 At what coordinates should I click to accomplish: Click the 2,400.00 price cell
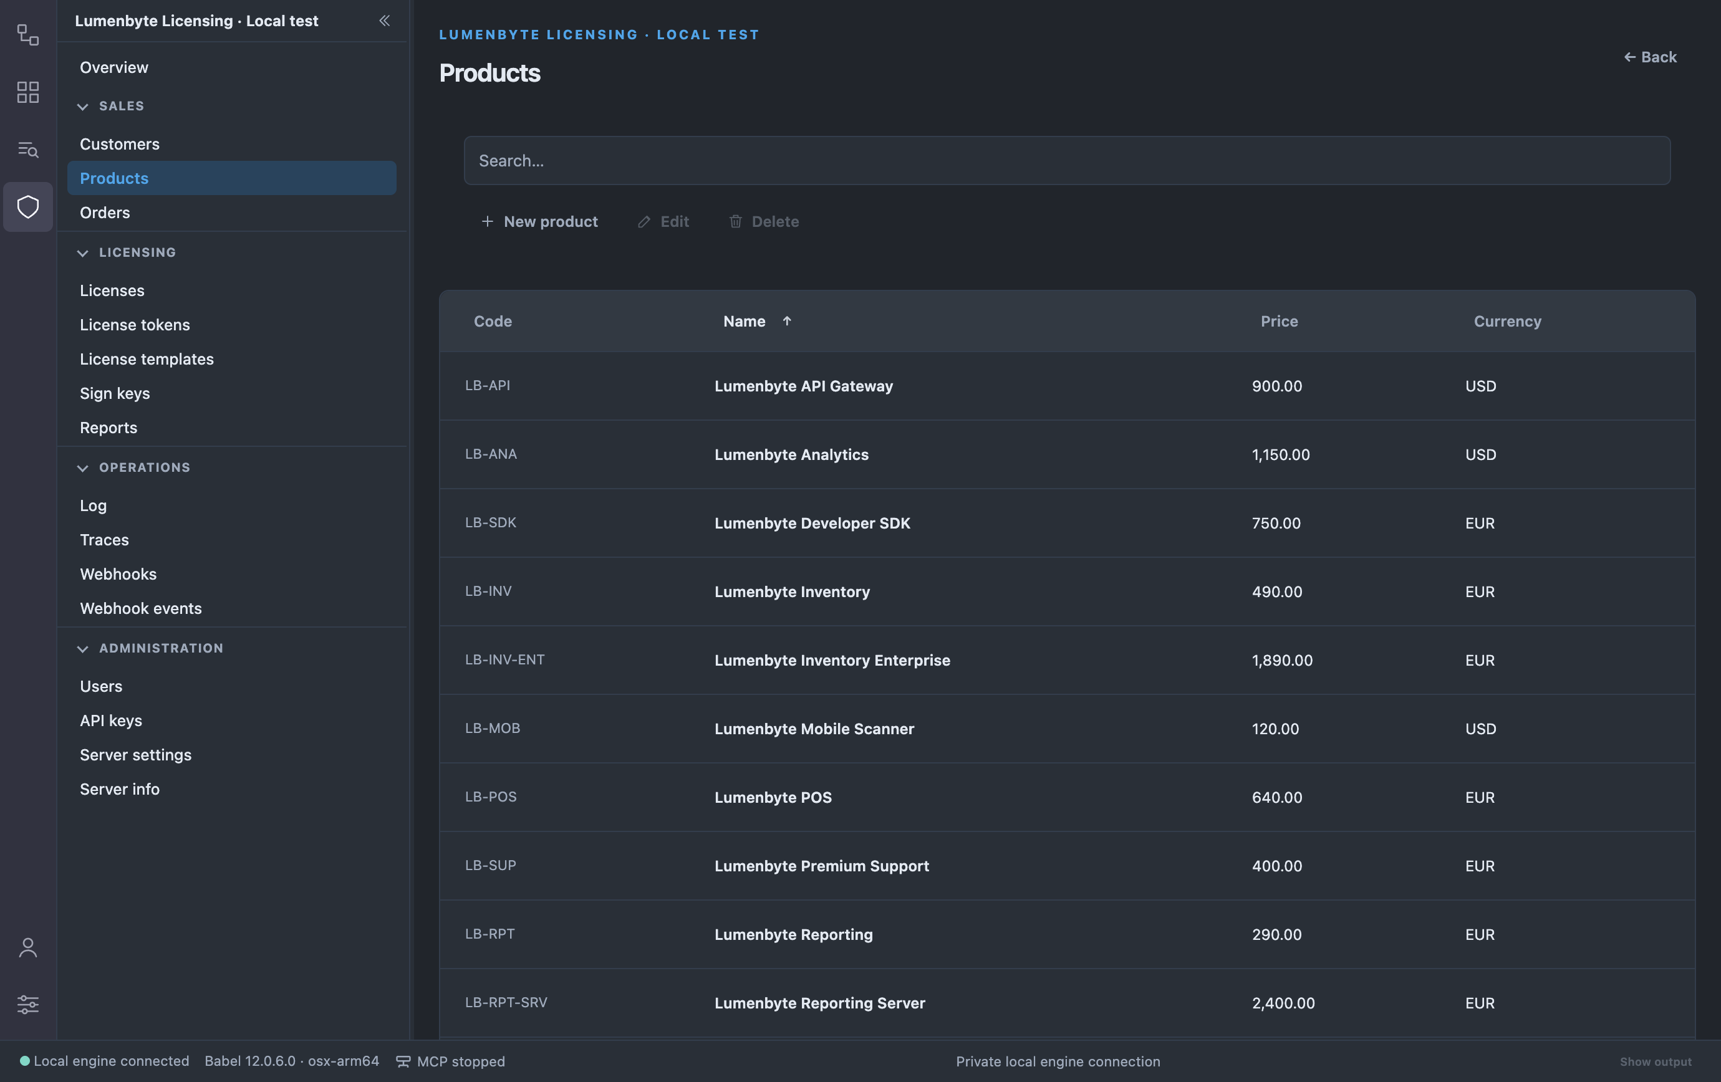tap(1283, 1003)
